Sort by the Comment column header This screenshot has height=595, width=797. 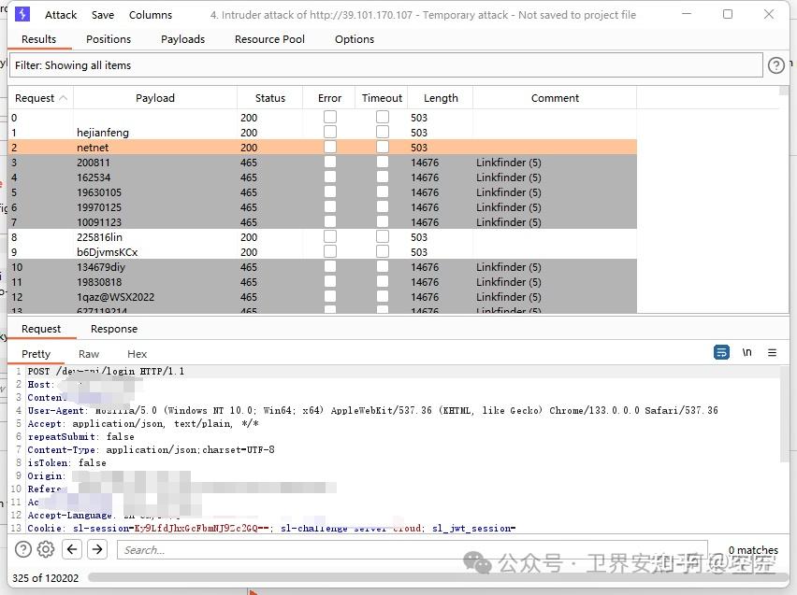pos(555,98)
